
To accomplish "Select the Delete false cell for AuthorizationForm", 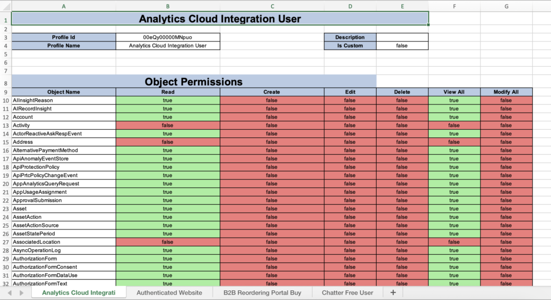I will coord(402,259).
